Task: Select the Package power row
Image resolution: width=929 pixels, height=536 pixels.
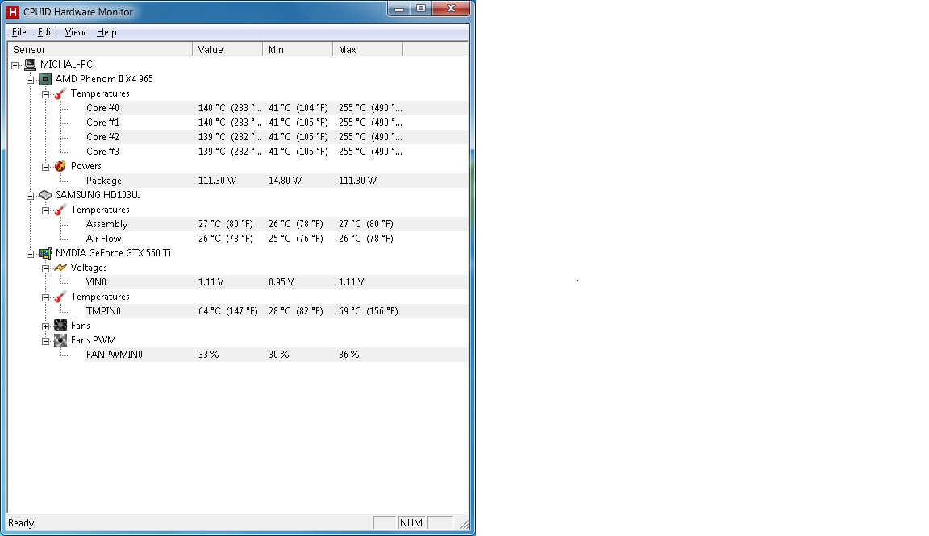Action: (x=276, y=181)
